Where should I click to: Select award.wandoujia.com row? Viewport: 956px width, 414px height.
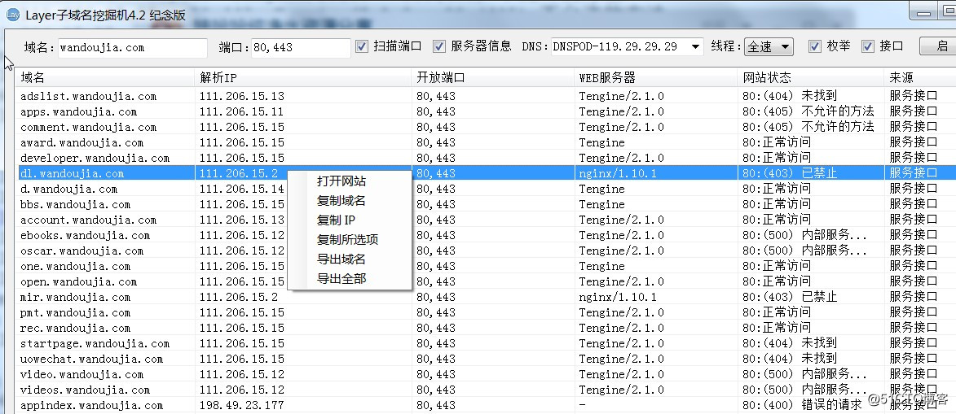[486, 143]
